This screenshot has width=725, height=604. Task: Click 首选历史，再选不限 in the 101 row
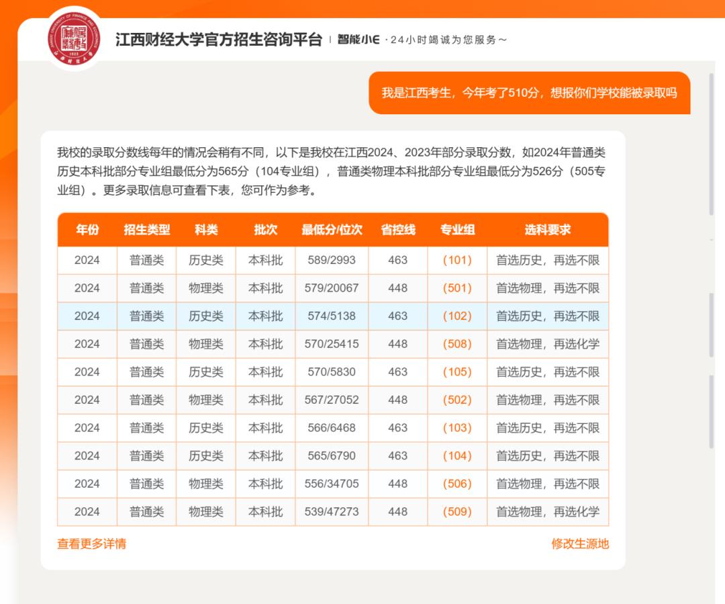pos(548,260)
